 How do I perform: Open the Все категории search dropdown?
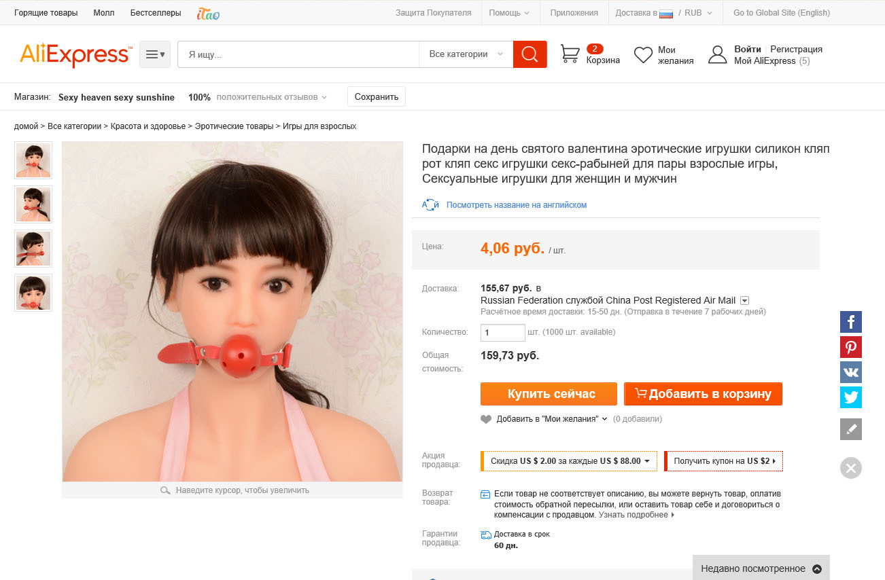tap(466, 54)
